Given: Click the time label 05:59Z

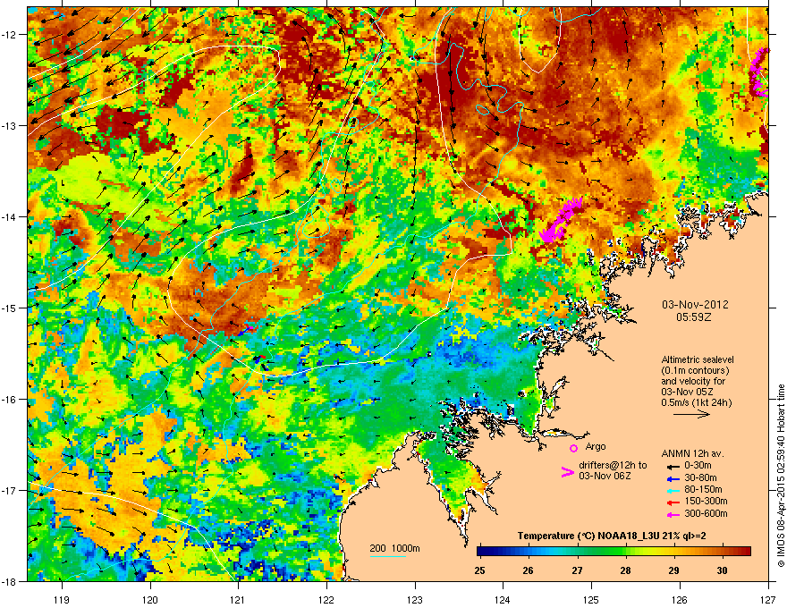Looking at the screenshot, I should [694, 317].
